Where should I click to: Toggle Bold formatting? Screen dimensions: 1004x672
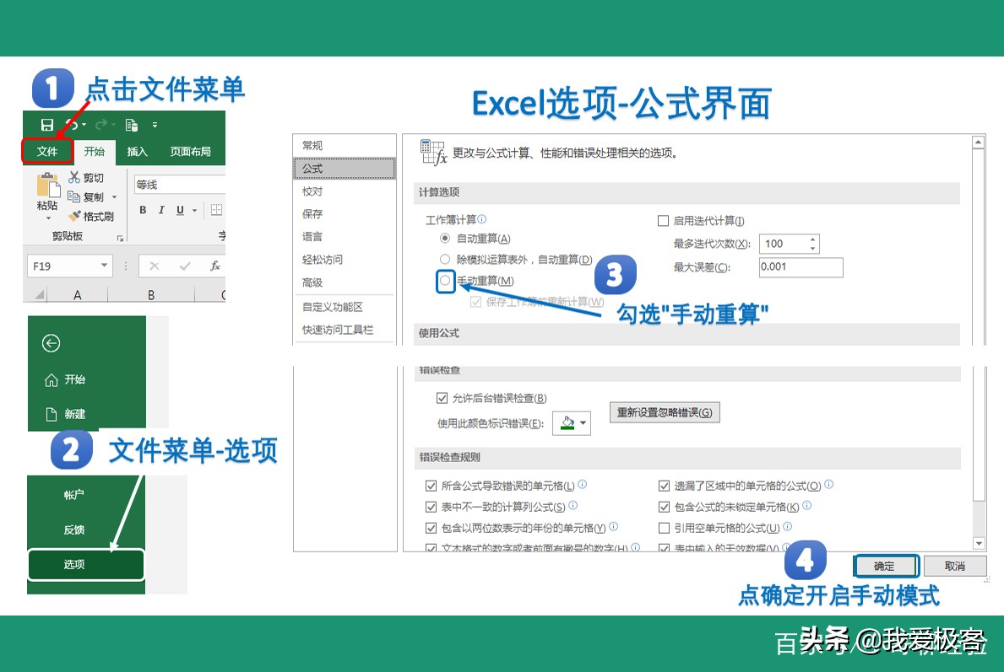[143, 210]
